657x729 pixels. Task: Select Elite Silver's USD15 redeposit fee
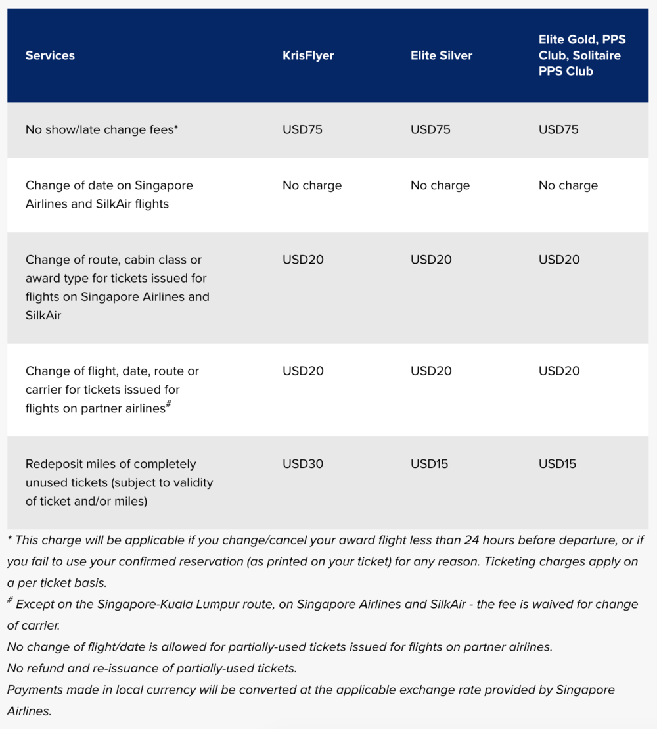tap(429, 464)
